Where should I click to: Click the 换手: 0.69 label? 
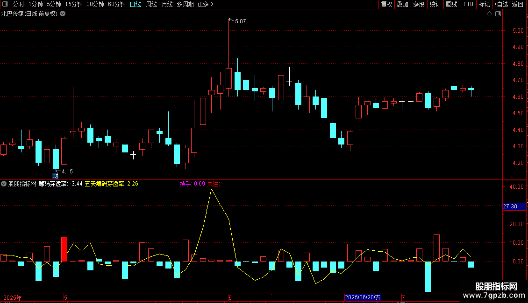click(192, 184)
